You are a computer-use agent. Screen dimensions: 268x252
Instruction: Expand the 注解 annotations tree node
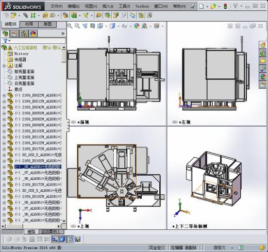point(4,66)
